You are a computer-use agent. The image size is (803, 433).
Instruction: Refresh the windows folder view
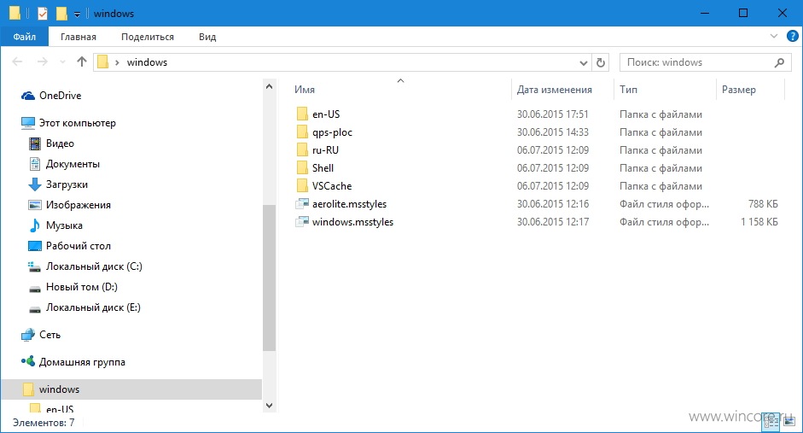(600, 62)
